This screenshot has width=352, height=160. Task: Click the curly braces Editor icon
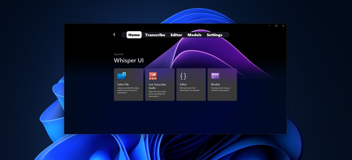click(x=183, y=76)
